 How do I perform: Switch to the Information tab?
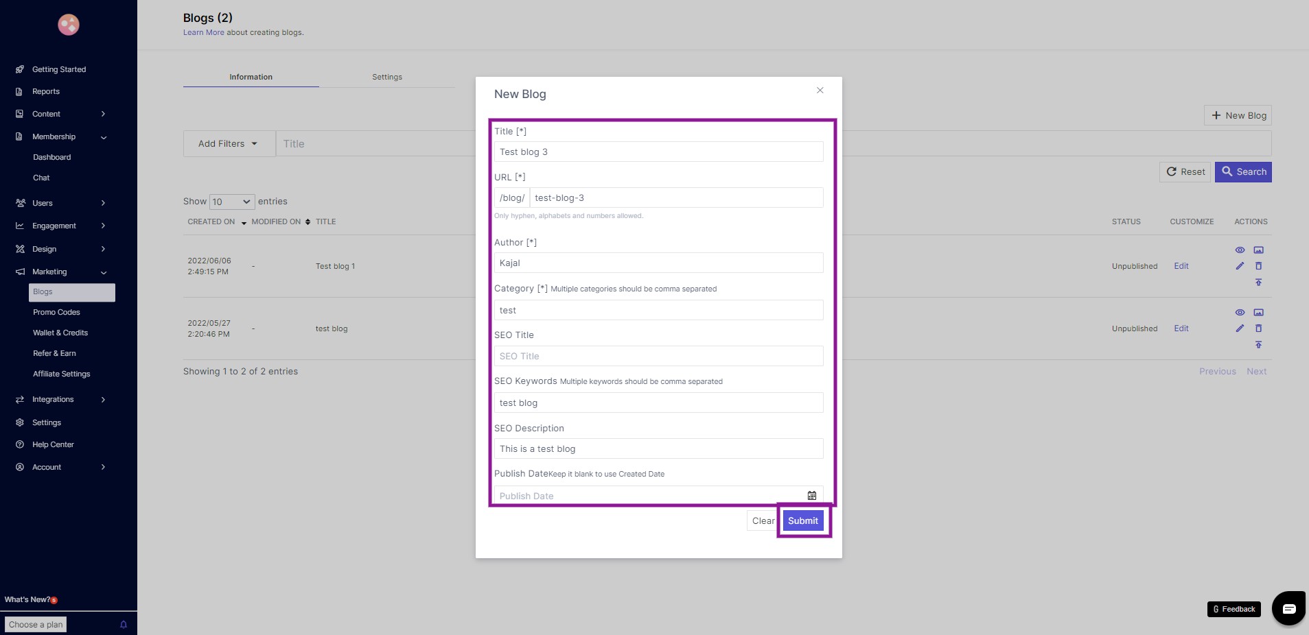pyautogui.click(x=251, y=77)
